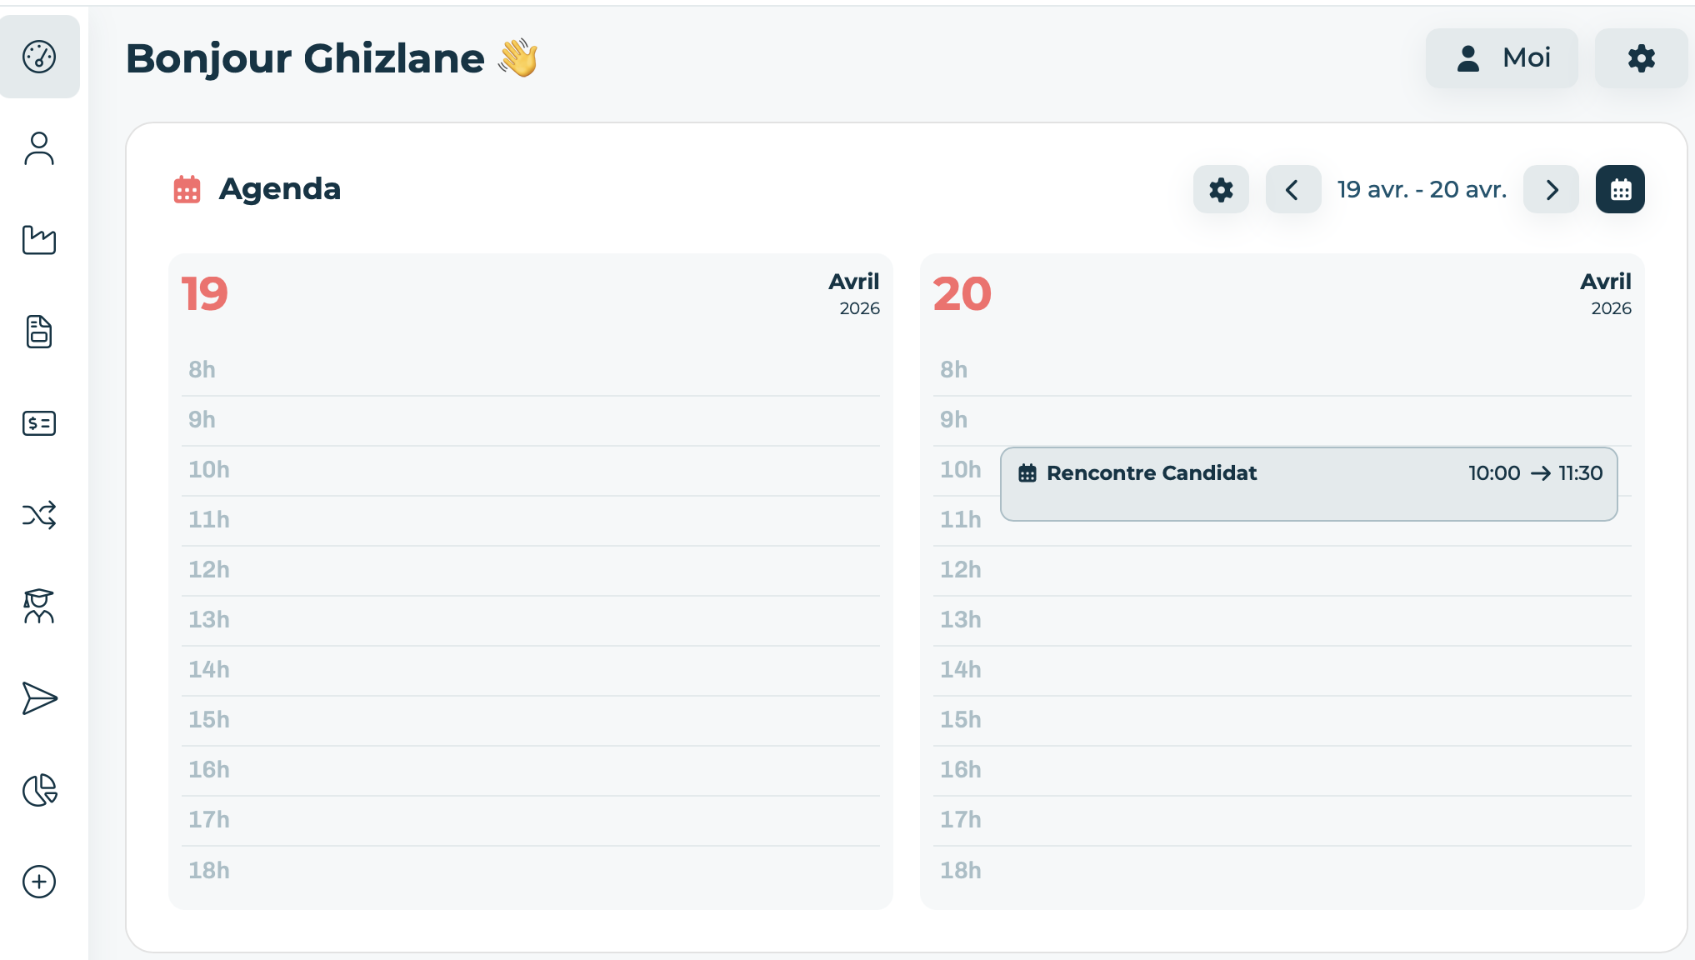
Task: Open the dollar invoice sidebar icon
Action: click(39, 423)
